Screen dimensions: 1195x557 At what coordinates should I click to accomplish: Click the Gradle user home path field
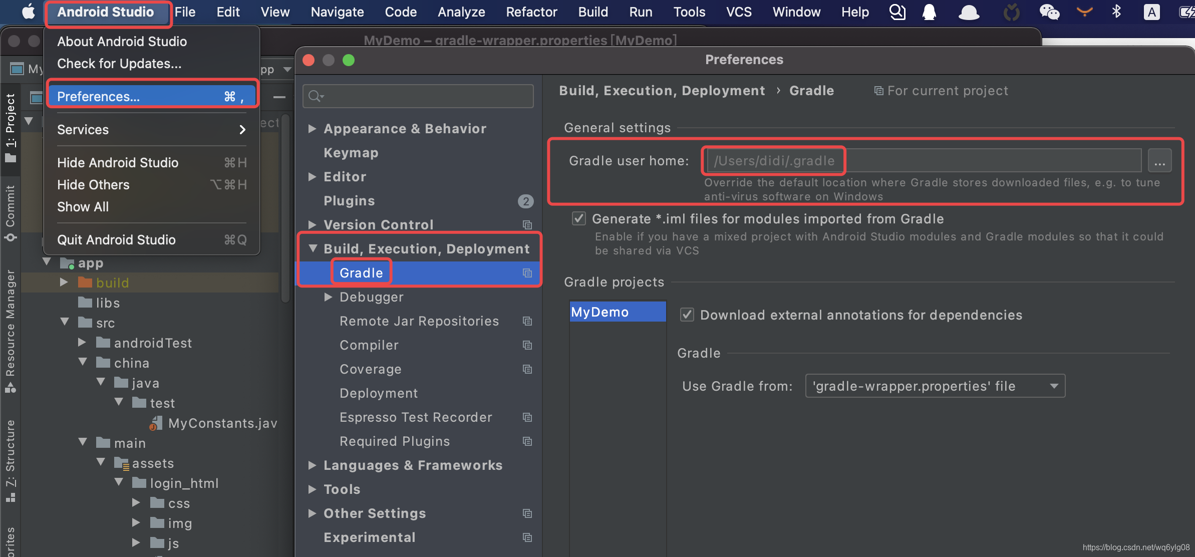pyautogui.click(x=924, y=161)
